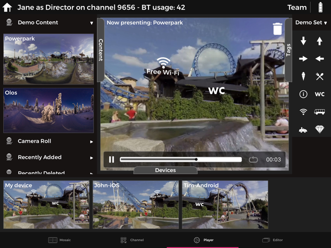Select the diamond tag

click(320, 129)
